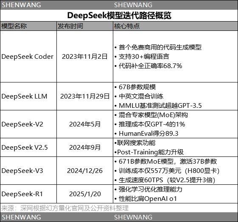Click the date '2023年11月29日'
The height and width of the screenshot is (222, 238).
pyautogui.click(x=85, y=96)
